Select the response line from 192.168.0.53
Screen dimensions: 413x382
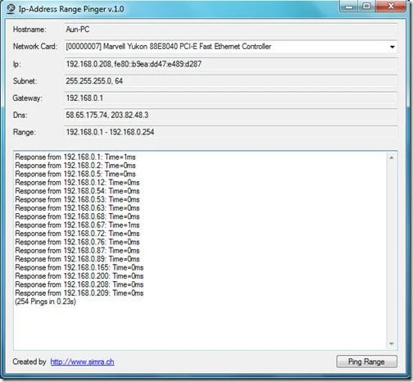77,199
